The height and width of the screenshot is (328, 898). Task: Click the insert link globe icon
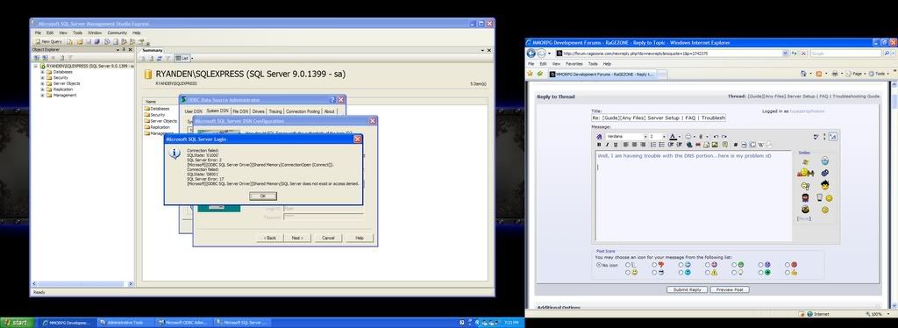[689, 144]
